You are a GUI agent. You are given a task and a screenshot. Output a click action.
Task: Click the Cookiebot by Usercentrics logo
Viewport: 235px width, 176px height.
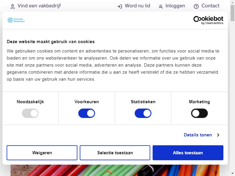[208, 20]
